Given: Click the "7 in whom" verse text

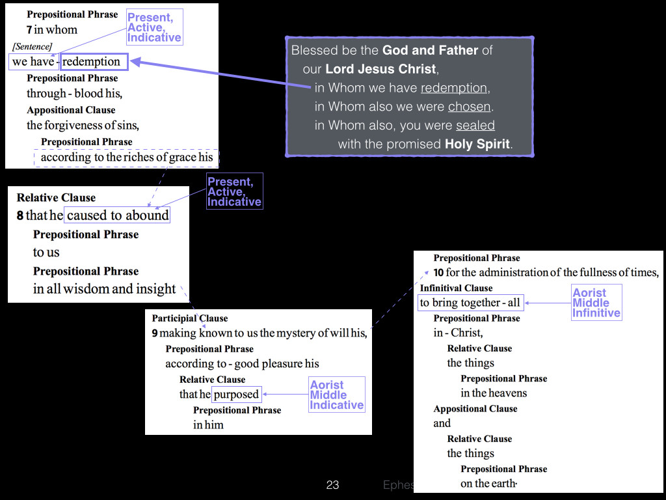Looking at the screenshot, I should [52, 30].
